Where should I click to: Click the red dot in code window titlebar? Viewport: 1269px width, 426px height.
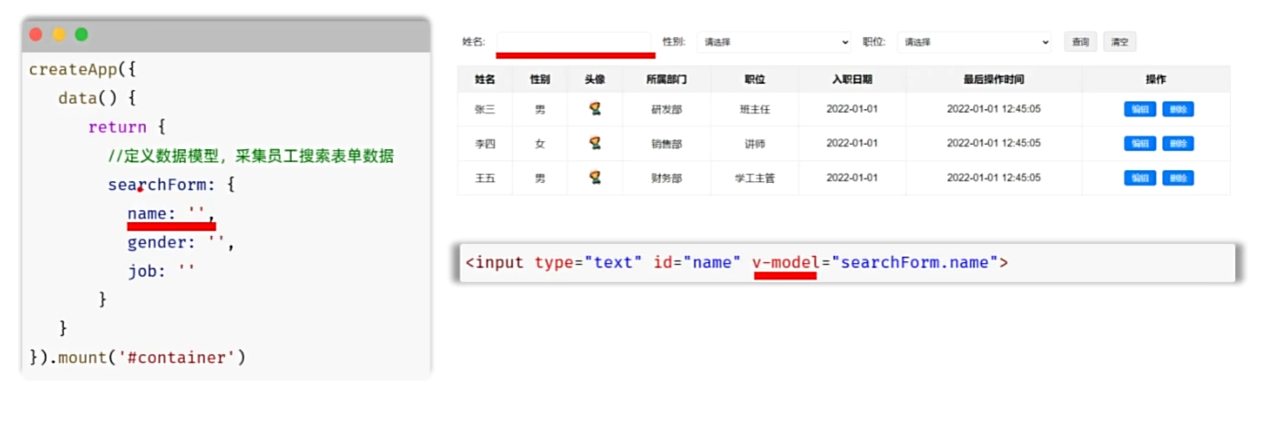[x=36, y=35]
